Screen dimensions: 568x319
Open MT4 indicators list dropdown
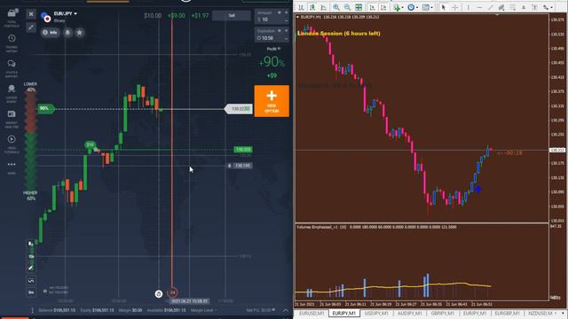coord(398,7)
